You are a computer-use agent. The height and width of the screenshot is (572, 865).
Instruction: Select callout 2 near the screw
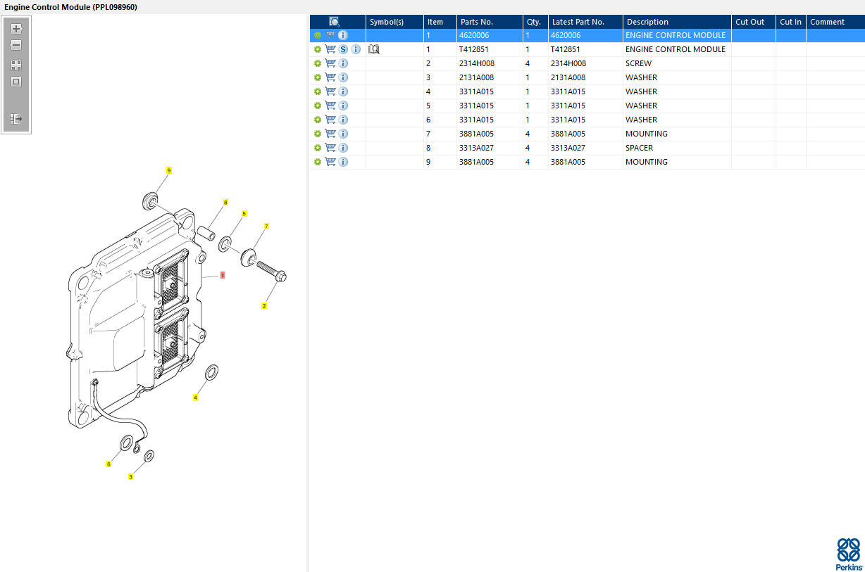point(264,306)
